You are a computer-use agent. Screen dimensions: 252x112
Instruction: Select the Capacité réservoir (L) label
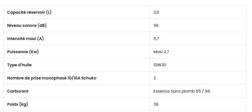[29, 12]
